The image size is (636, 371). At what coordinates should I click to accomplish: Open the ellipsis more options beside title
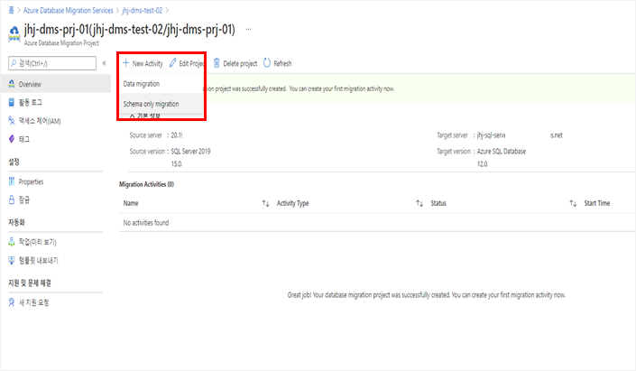click(x=249, y=29)
